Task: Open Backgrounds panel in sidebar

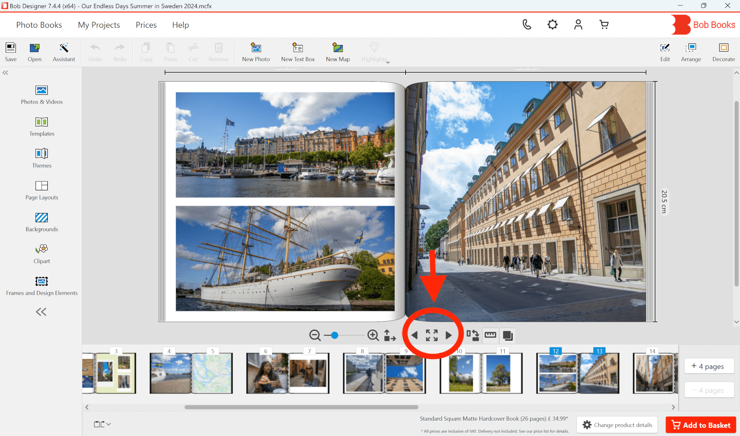Action: point(42,222)
